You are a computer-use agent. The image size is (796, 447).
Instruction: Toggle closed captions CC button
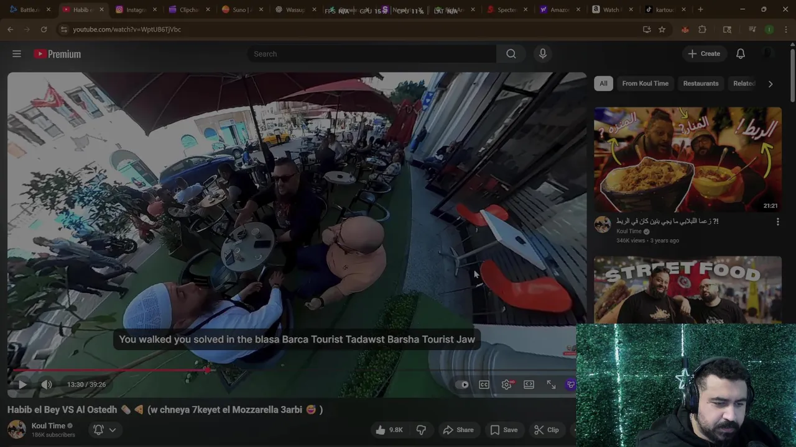(x=484, y=384)
